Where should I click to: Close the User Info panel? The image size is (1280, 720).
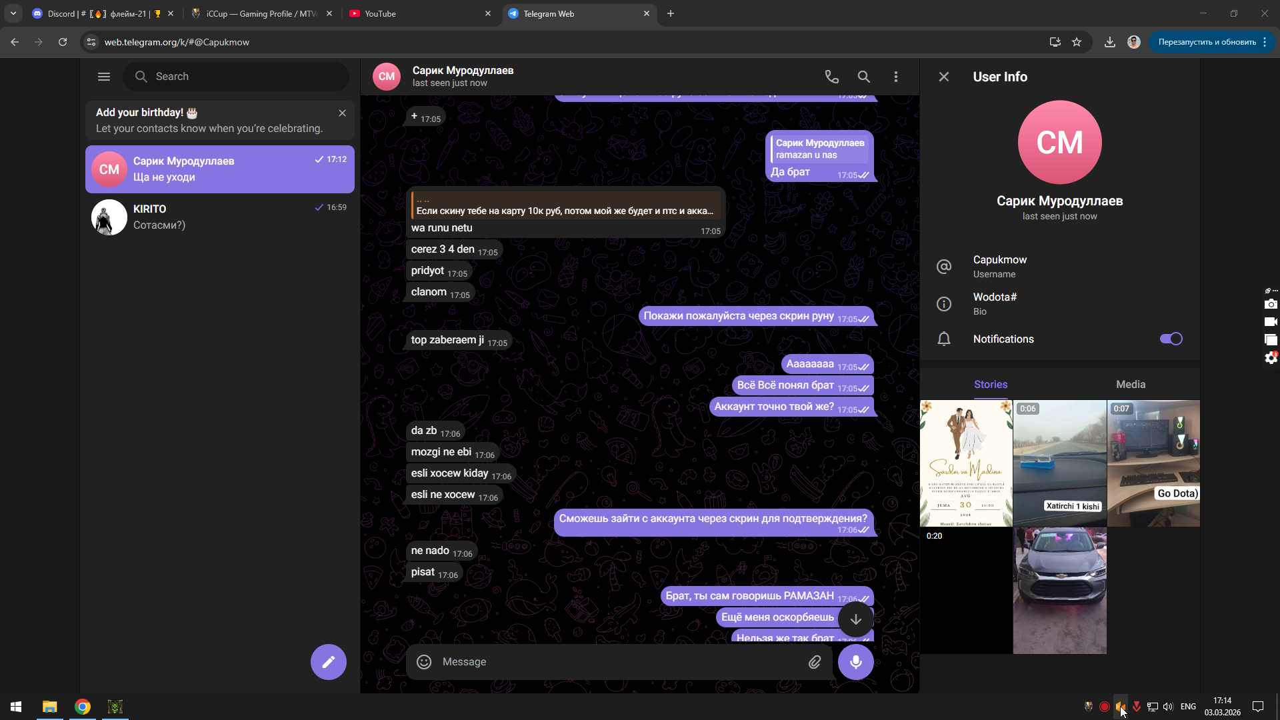point(943,77)
